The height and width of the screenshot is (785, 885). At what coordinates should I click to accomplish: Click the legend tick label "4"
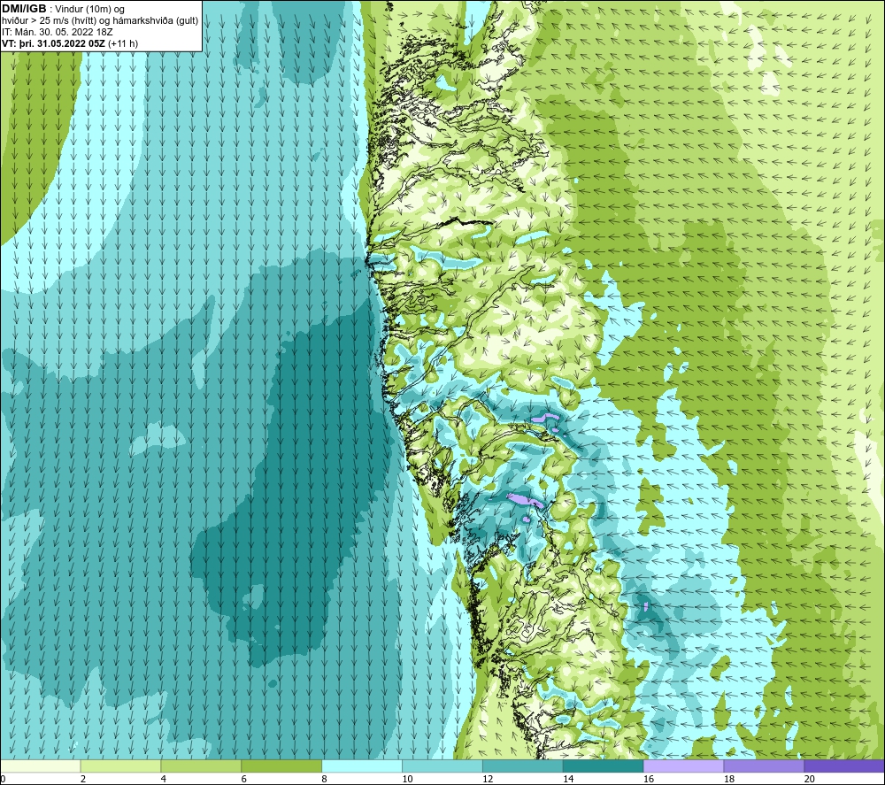(164, 780)
